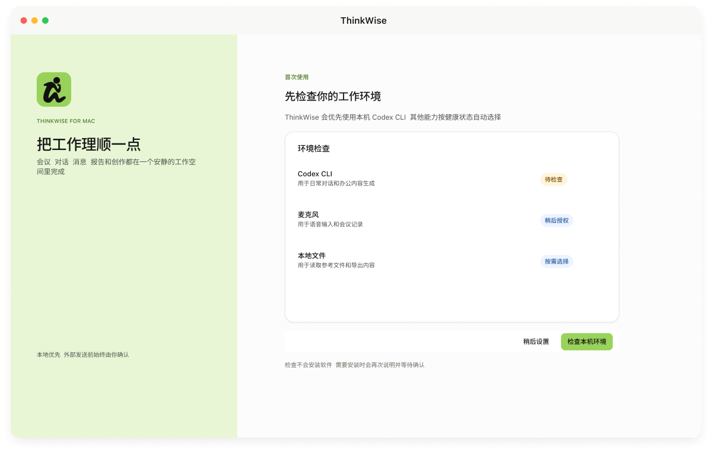Screen dimensions: 712x453
Task: Click the 首次使用 label
Action: pos(297,77)
